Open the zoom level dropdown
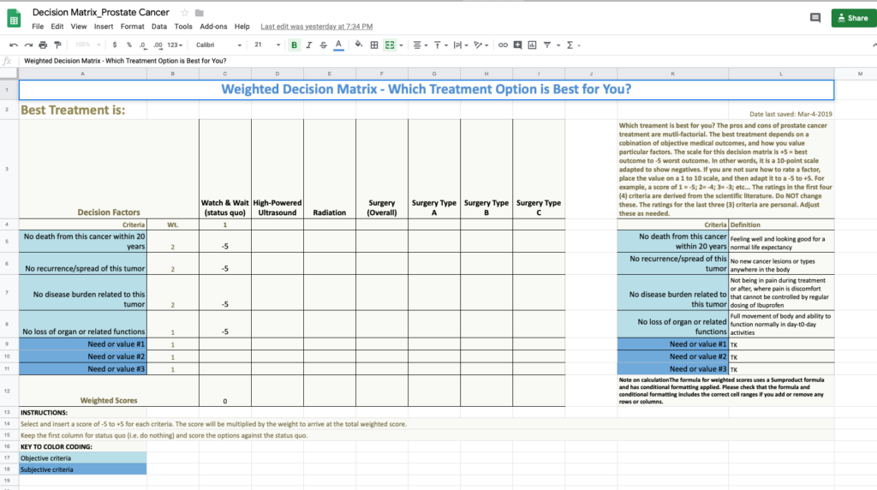The width and height of the screenshot is (877, 490). pyautogui.click(x=88, y=45)
